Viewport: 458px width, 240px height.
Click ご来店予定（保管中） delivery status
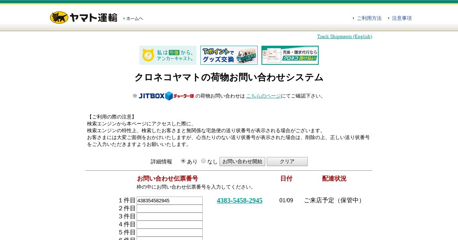(x=334, y=200)
